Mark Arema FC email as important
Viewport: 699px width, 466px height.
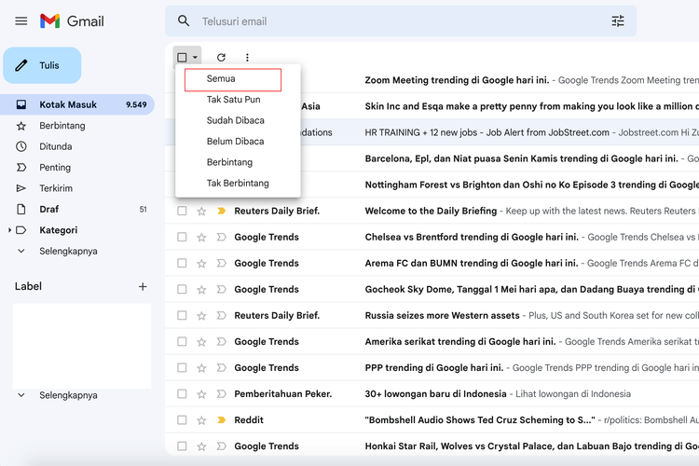pyautogui.click(x=221, y=264)
